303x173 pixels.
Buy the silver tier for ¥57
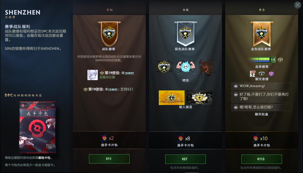coord(185,159)
